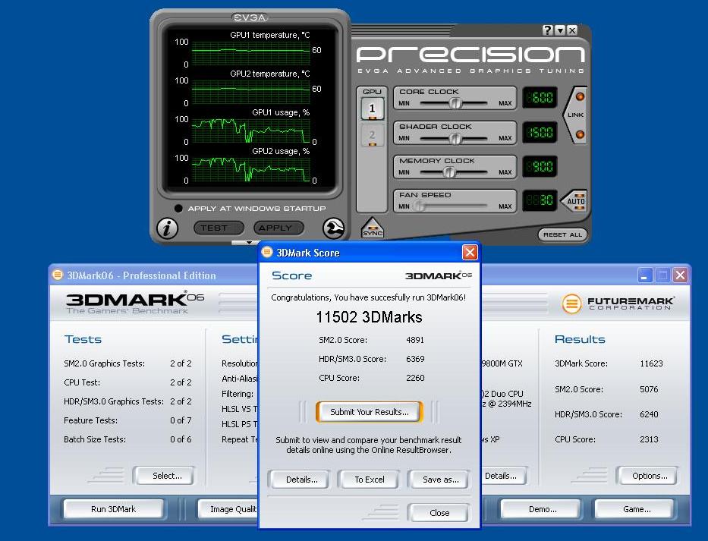708x541 pixels.
Task: Click the 3DMARK06 logo in main window
Action: coord(135,303)
